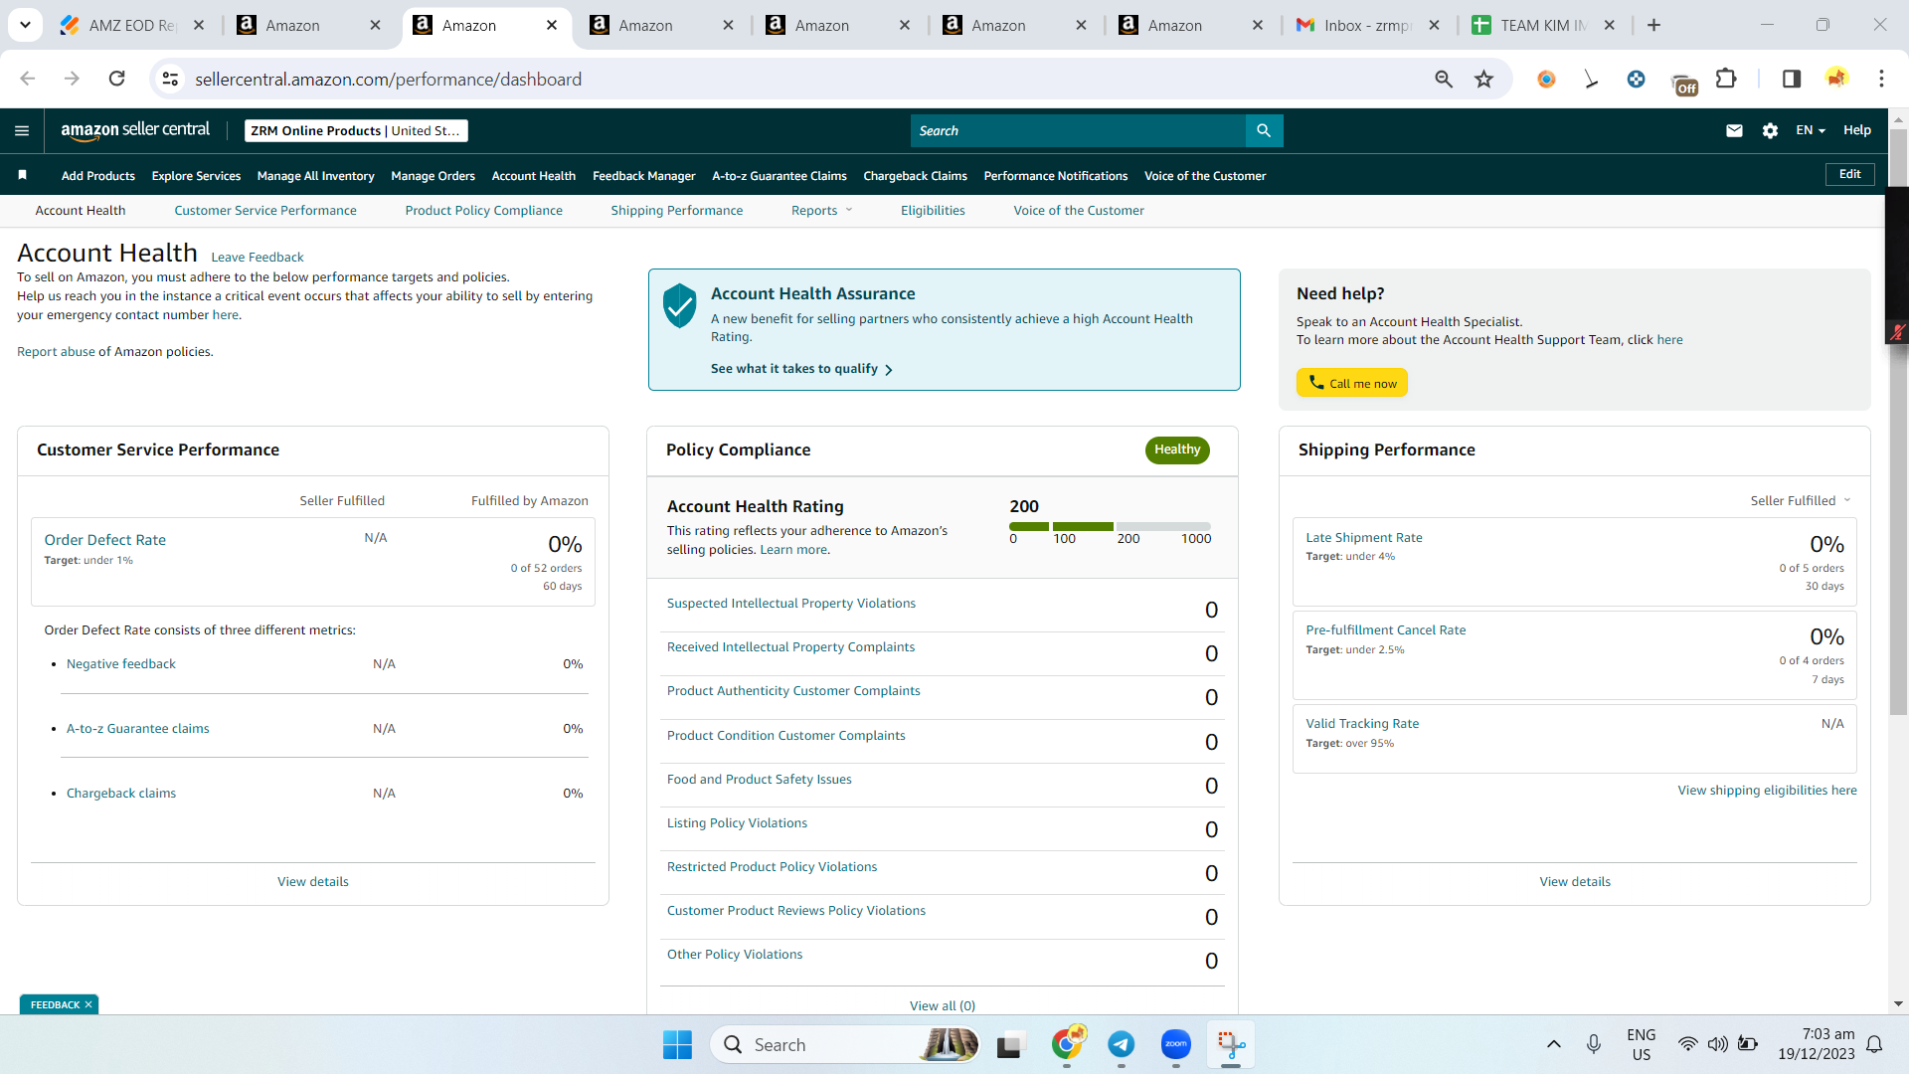The height and width of the screenshot is (1074, 1909).
Task: Open the notifications bell in system tray
Action: pyautogui.click(x=1875, y=1044)
